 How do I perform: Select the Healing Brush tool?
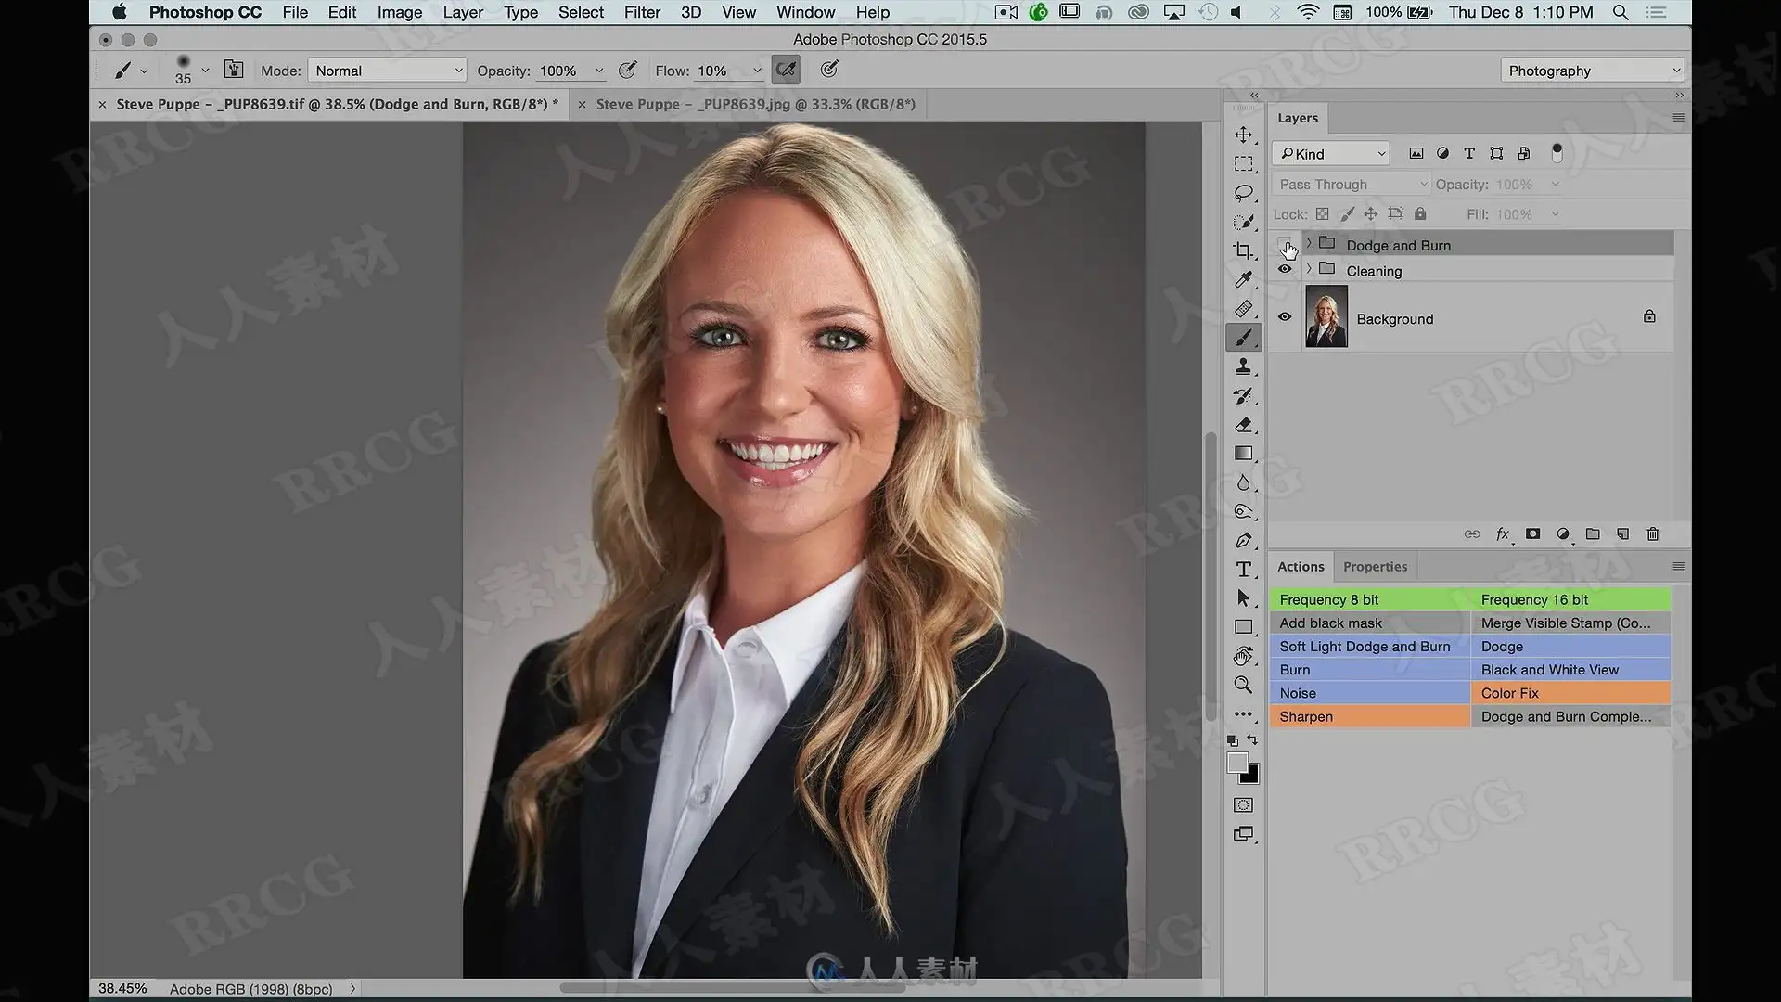pos(1243,309)
